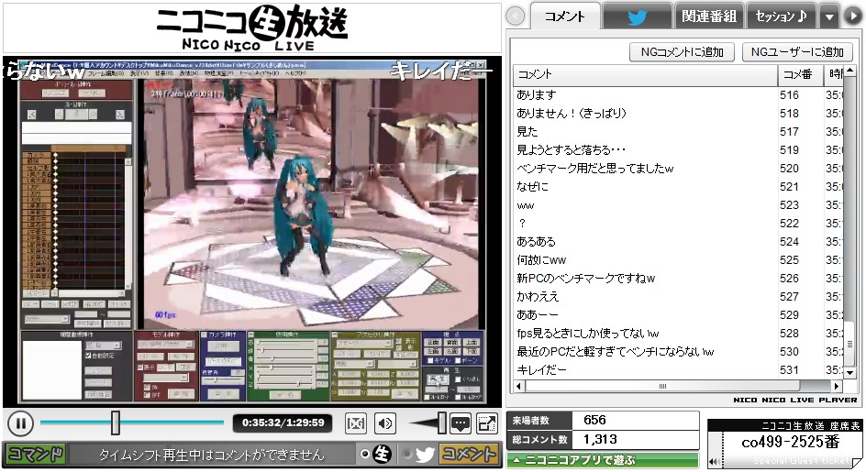Sort by the コメント column header
This screenshot has width=866, height=472.
click(645, 74)
